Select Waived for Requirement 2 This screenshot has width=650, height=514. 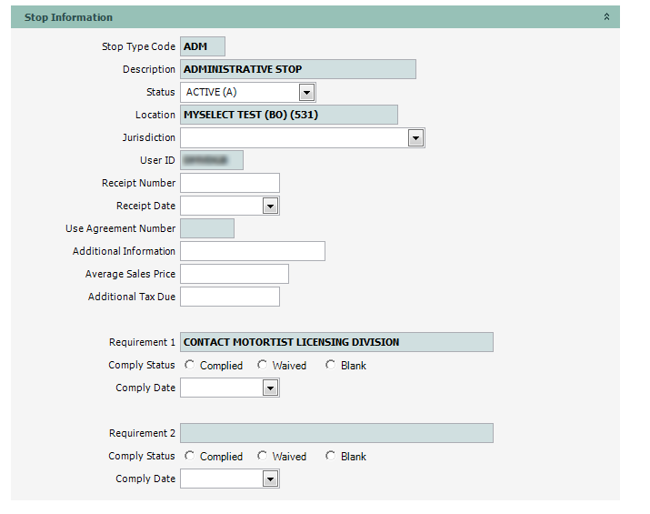point(262,456)
